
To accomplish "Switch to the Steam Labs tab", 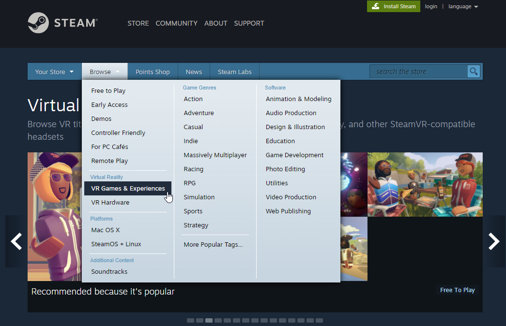I will pos(235,72).
